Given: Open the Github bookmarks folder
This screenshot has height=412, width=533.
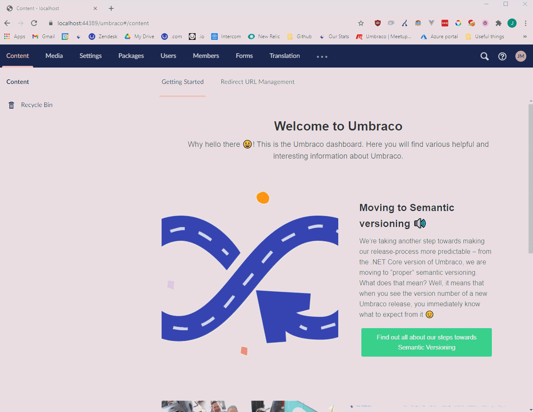Looking at the screenshot, I should click(300, 37).
